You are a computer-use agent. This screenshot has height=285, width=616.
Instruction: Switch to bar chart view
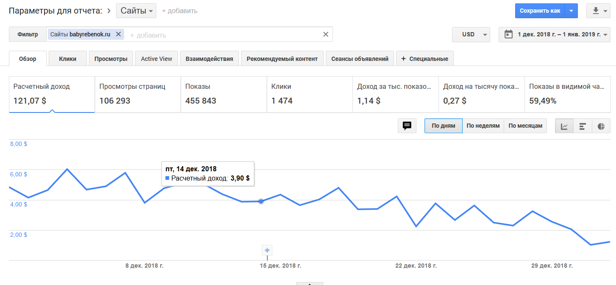(x=583, y=126)
